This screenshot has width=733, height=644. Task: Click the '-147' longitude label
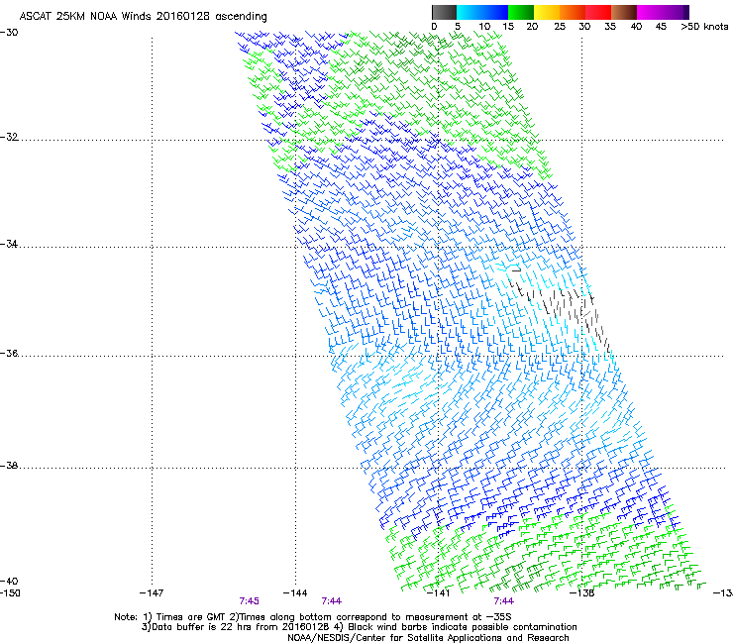pos(152,593)
